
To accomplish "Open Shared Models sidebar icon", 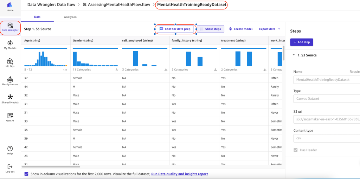I will point(10,97).
